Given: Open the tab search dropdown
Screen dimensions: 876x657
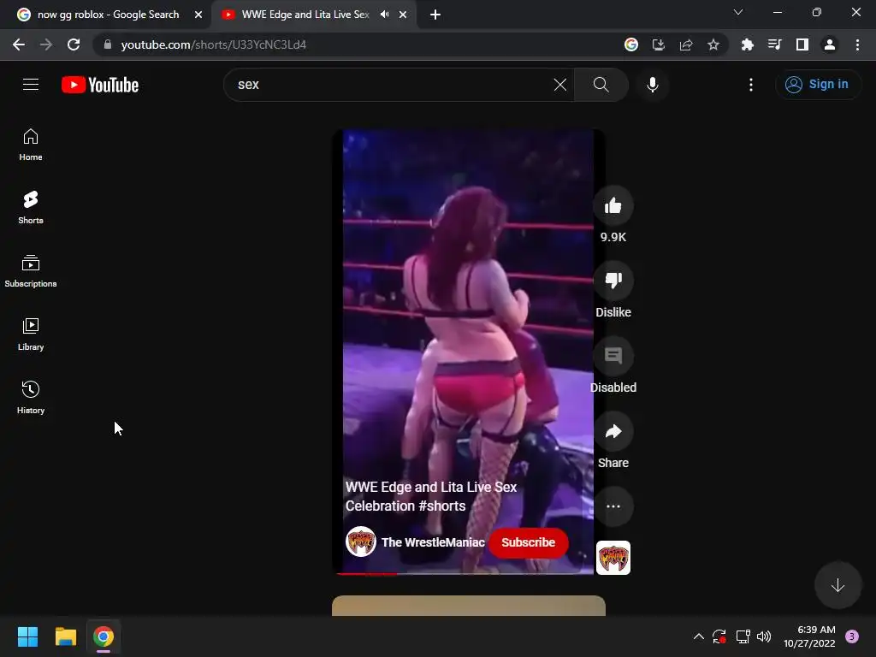Looking at the screenshot, I should click(x=738, y=12).
